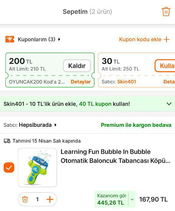175x211 pixels.
Task: Apply the 30 TL coupon with Kullan
Action: pyautogui.click(x=165, y=66)
